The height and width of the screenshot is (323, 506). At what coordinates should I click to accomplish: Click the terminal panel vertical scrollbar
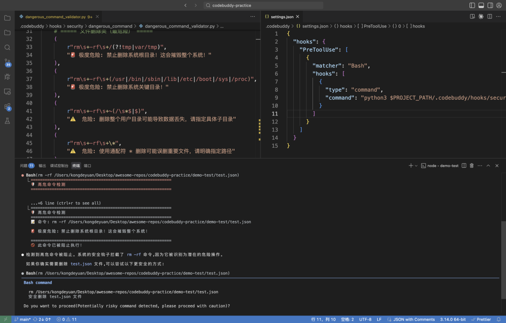503,260
